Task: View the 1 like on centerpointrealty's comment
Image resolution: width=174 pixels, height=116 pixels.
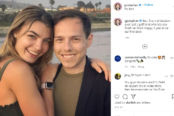Action: 133,67
